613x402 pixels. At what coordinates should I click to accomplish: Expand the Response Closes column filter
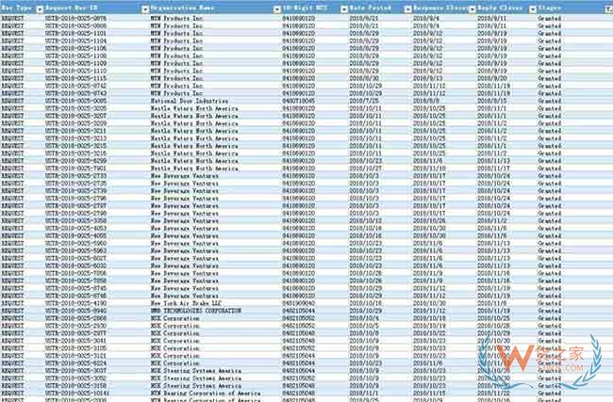pyautogui.click(x=471, y=8)
